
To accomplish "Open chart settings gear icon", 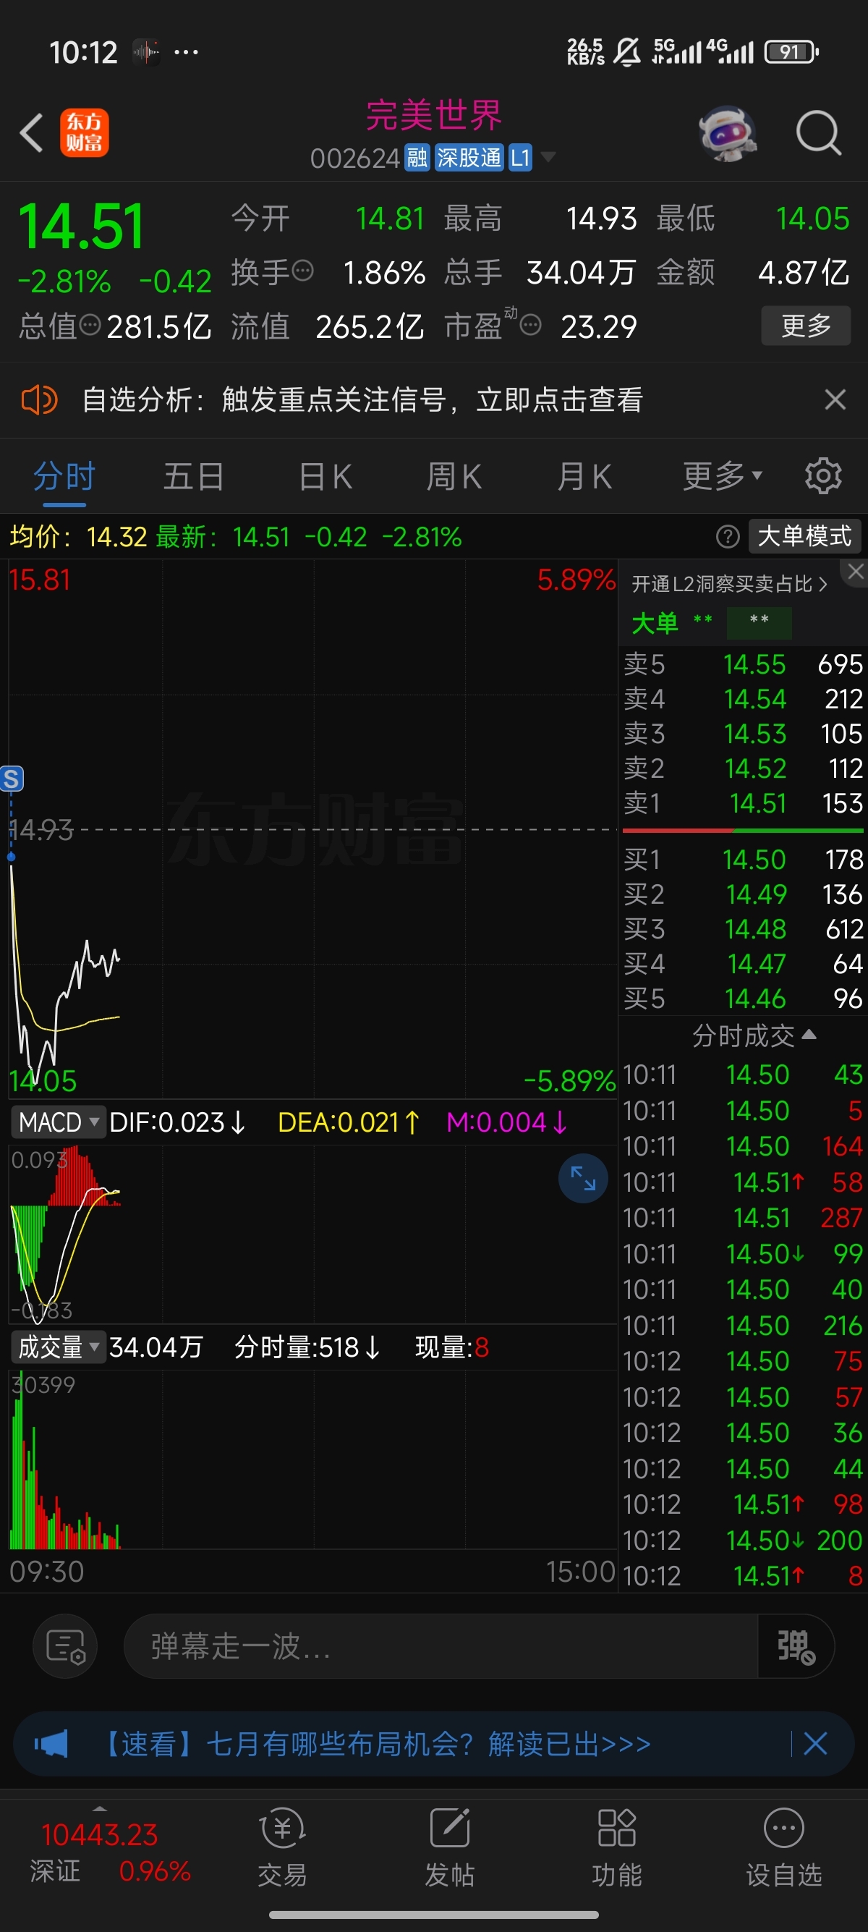I will pos(823,475).
